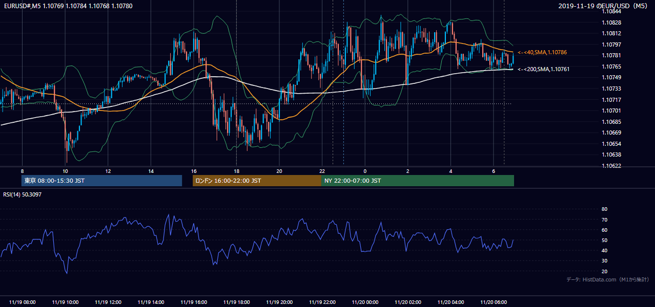The width and height of the screenshot is (655, 307).
Task: Click price axis label 1.10685
Action: [612, 122]
